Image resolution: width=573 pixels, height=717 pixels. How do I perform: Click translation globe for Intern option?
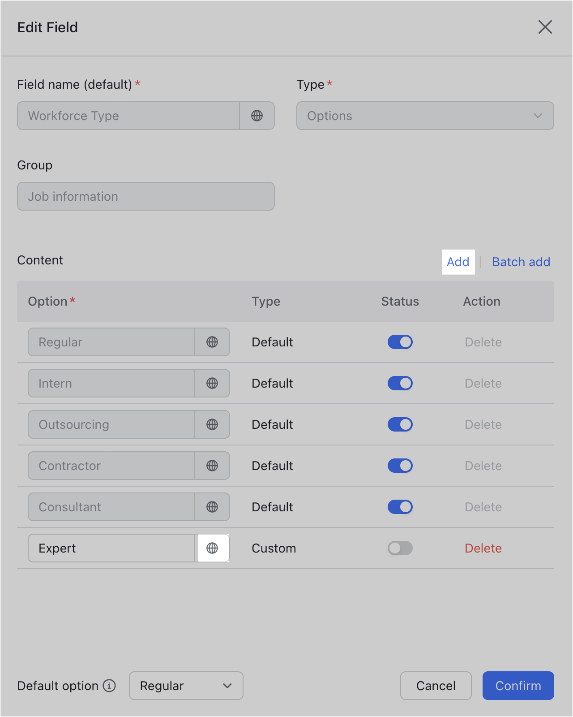[x=212, y=383]
